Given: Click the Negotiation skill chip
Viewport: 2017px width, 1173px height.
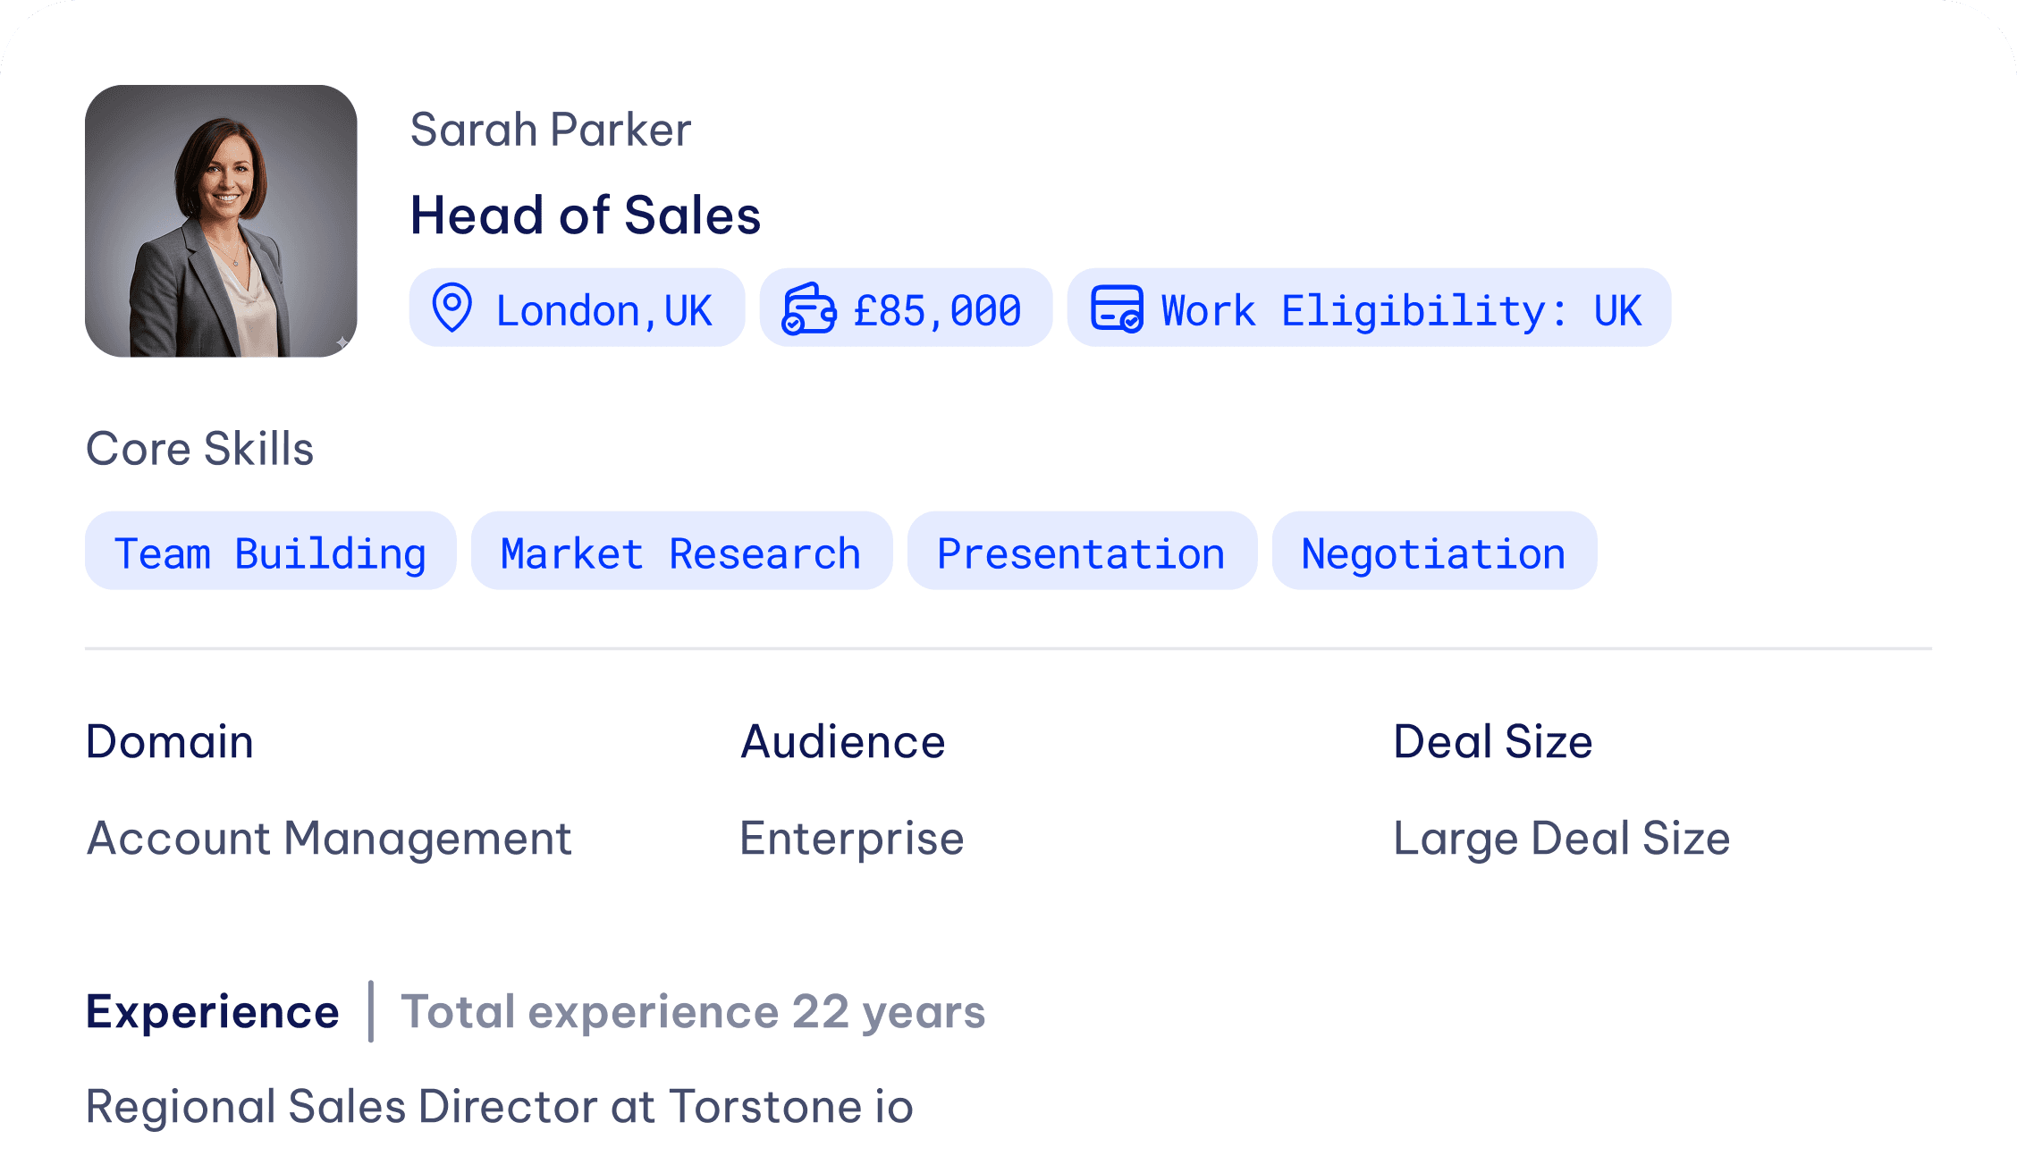Looking at the screenshot, I should coord(1434,552).
